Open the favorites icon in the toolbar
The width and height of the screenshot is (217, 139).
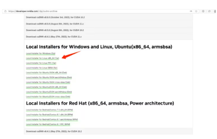click(209, 11)
